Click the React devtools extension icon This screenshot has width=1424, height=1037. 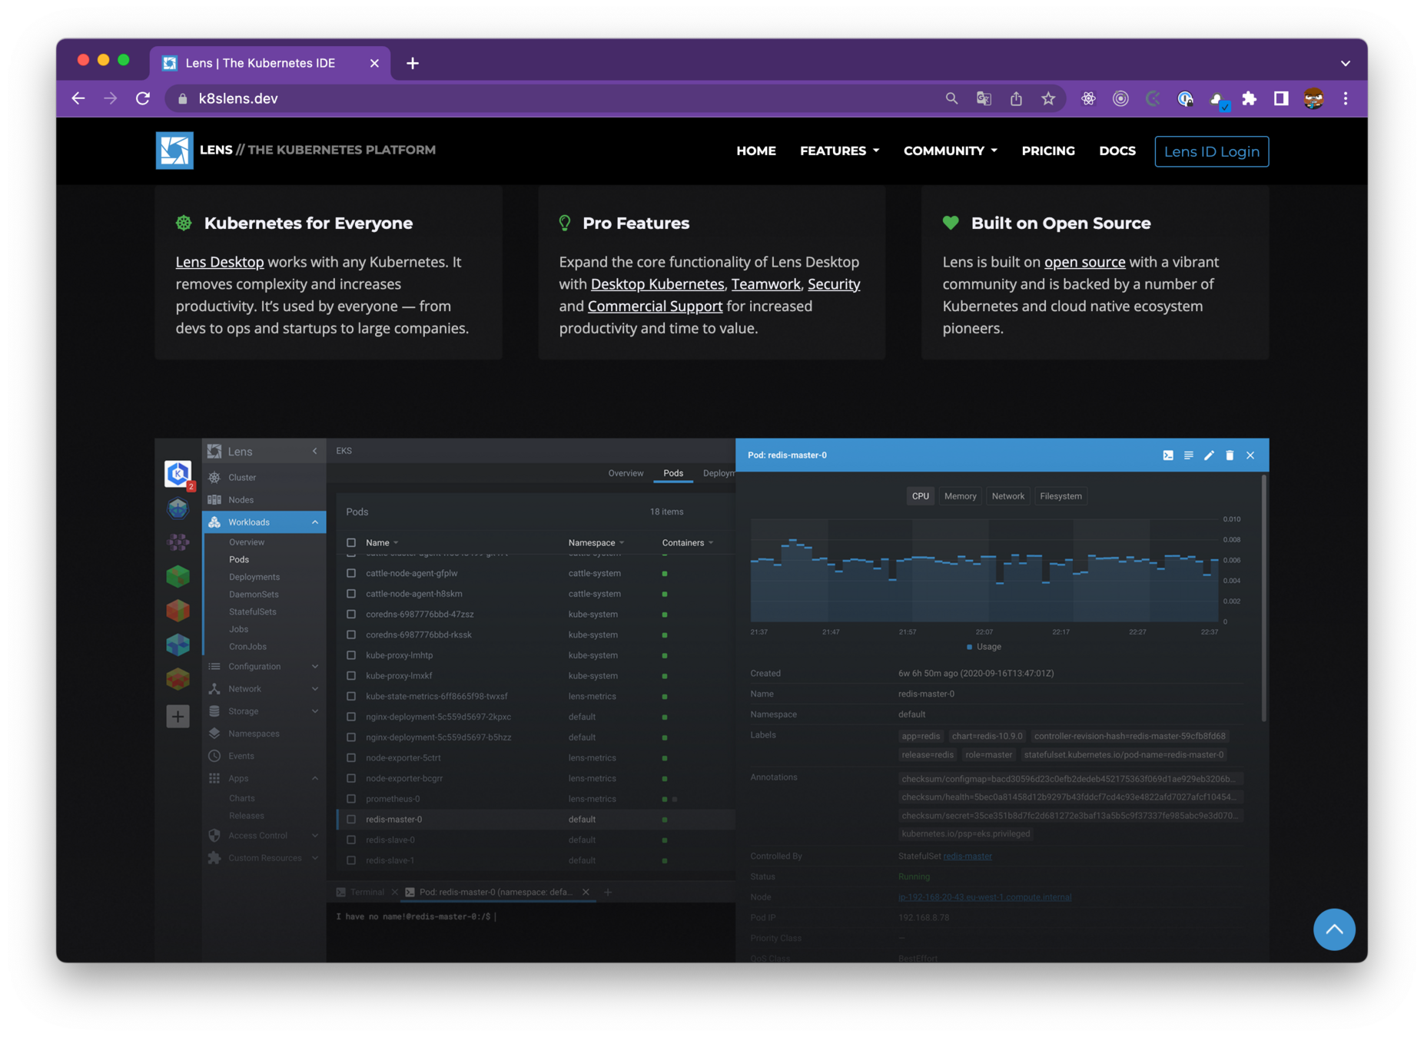tap(1088, 98)
